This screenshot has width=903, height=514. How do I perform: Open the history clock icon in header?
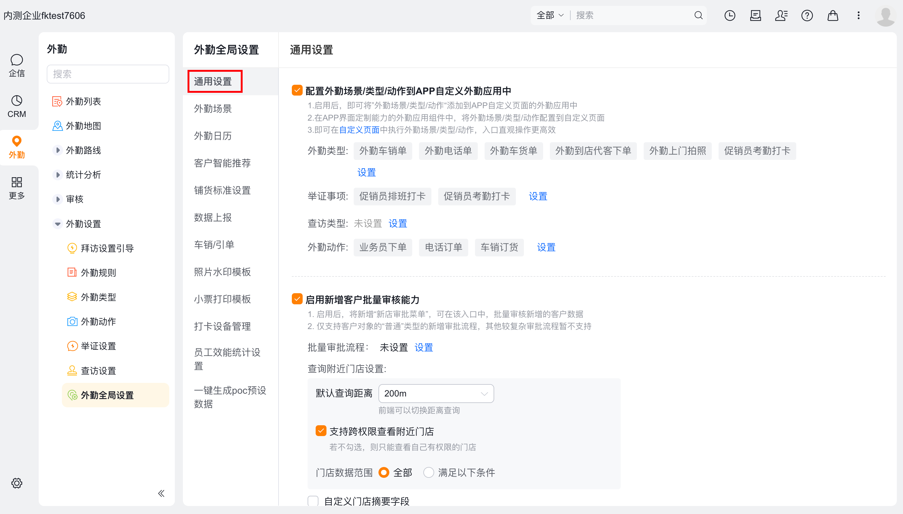[730, 15]
